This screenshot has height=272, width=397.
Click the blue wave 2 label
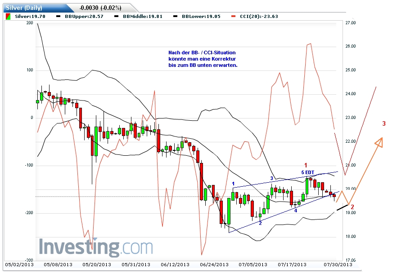tap(260, 223)
